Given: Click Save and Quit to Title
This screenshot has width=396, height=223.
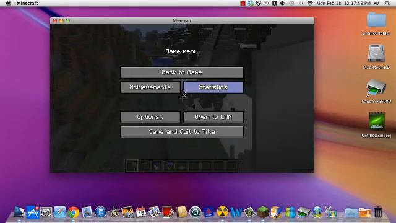Looking at the screenshot, I should point(182,132).
